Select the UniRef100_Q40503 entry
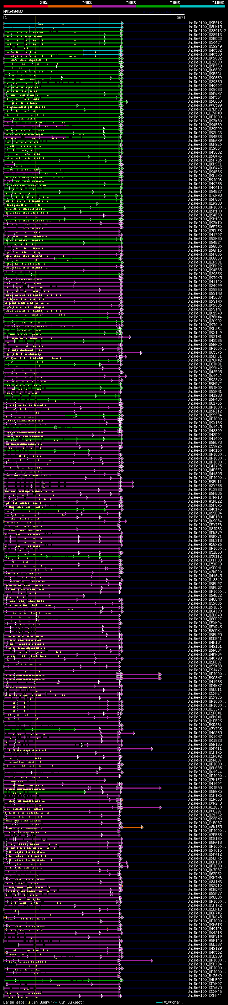 (204, 54)
